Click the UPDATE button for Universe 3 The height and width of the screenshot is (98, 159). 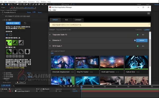[142, 41]
